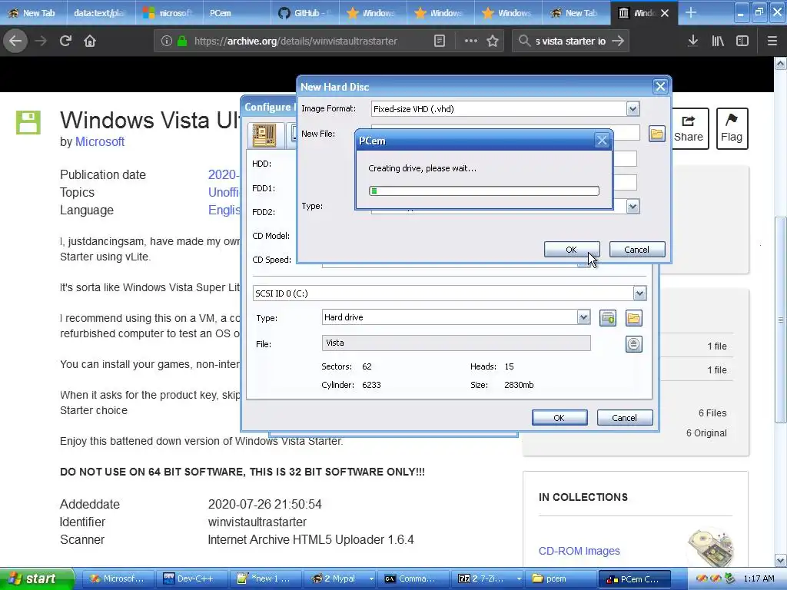
Task: Switch to microsoft browser tab
Action: point(169,13)
